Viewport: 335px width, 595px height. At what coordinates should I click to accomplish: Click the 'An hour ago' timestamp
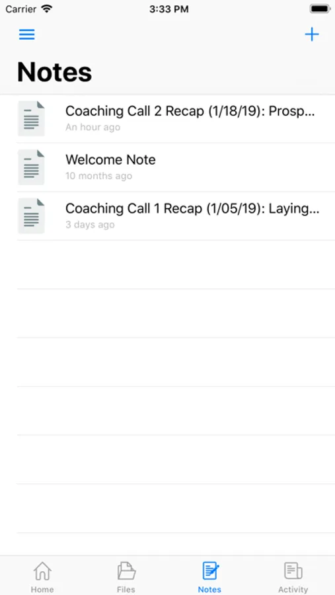[93, 127]
